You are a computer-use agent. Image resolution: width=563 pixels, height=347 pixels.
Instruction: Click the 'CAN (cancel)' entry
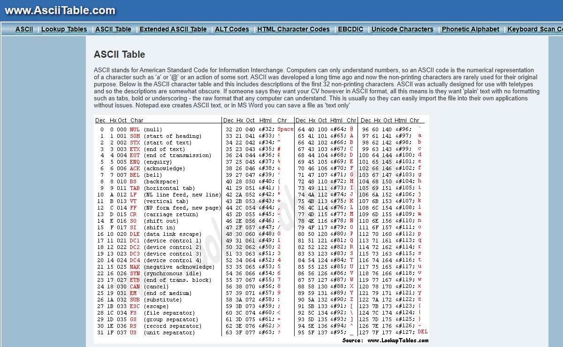pos(149,287)
